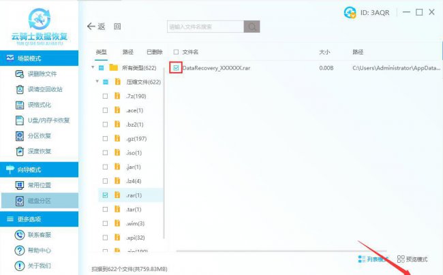Click the file name search input

[205, 27]
